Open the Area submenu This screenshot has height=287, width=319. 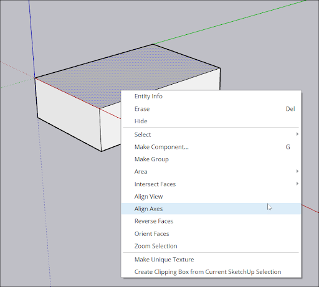[x=211, y=172]
